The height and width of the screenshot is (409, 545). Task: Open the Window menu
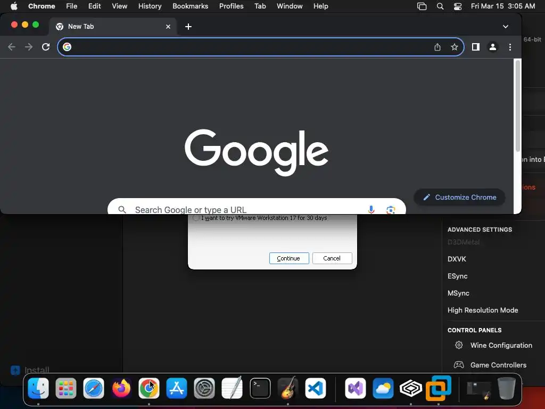[x=290, y=6]
